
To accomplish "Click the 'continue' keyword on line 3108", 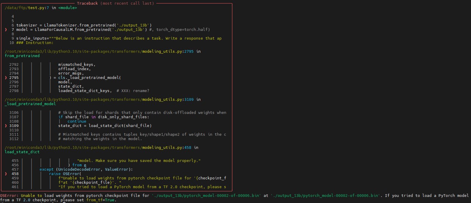I will 77,121.
